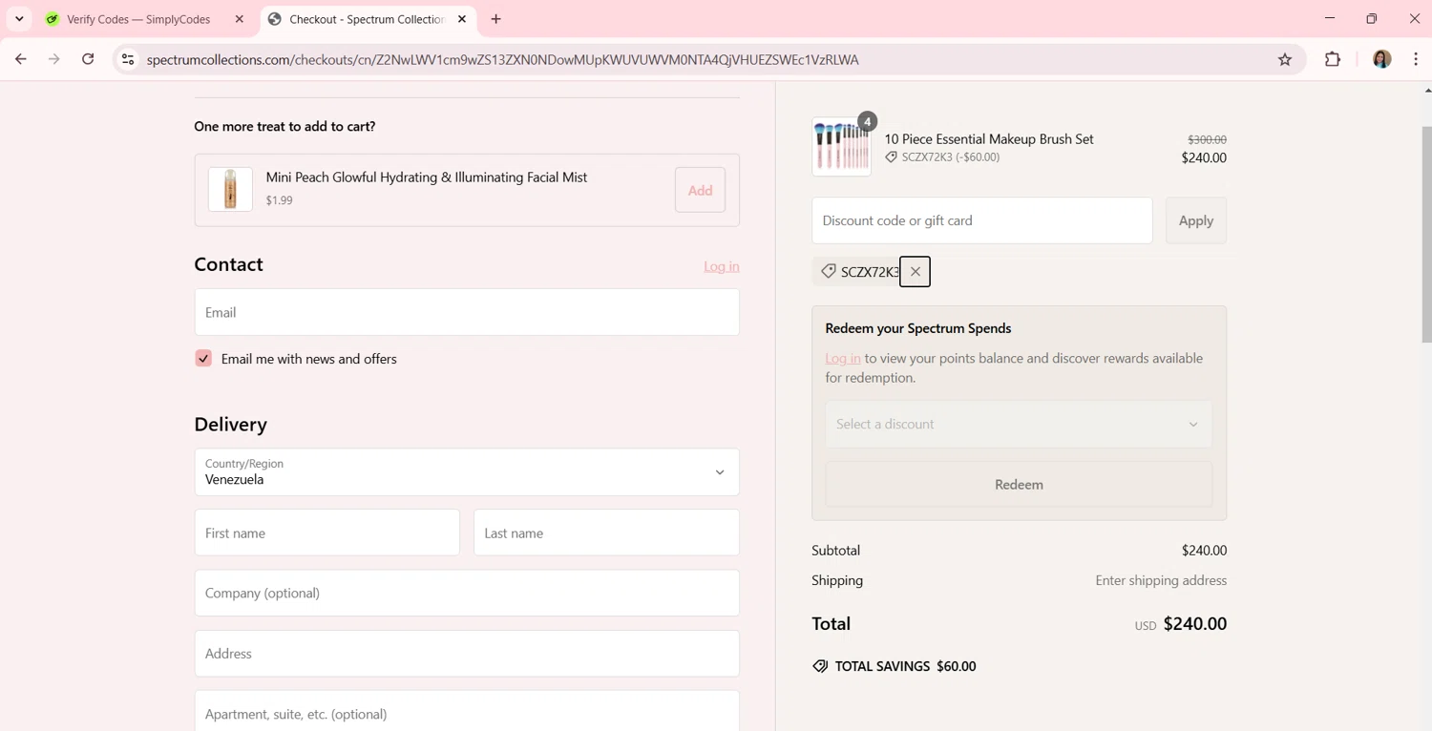Click the Subtotal $240.00 amount
Viewport: 1432px width, 731px height.
pyautogui.click(x=1204, y=551)
